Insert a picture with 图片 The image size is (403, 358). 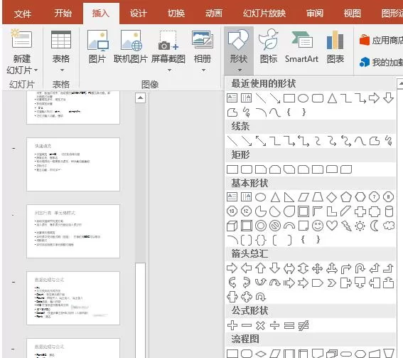click(x=97, y=46)
